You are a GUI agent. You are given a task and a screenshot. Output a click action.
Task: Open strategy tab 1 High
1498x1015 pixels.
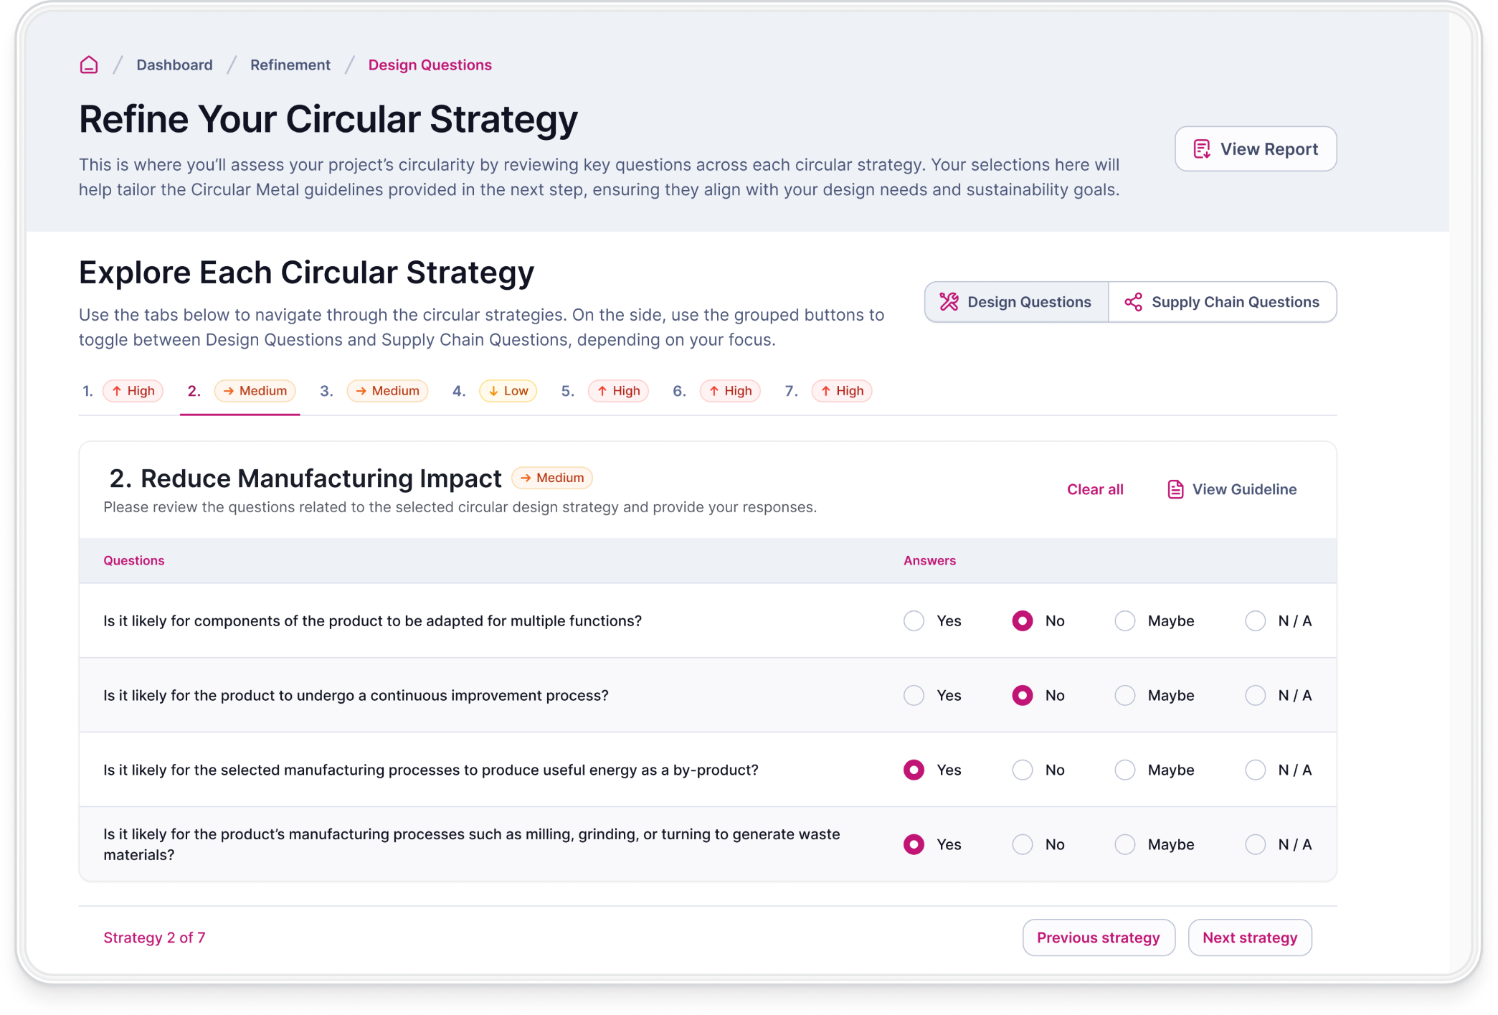(x=122, y=391)
